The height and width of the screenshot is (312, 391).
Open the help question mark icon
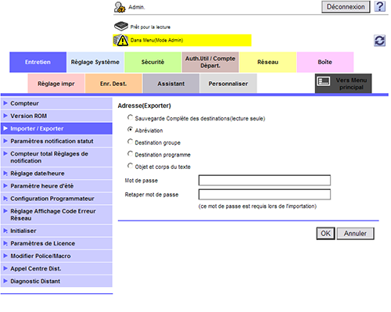pyautogui.click(x=380, y=6)
